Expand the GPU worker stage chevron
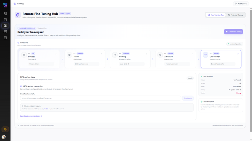The image size is (252, 141). pyautogui.click(x=238, y=54)
